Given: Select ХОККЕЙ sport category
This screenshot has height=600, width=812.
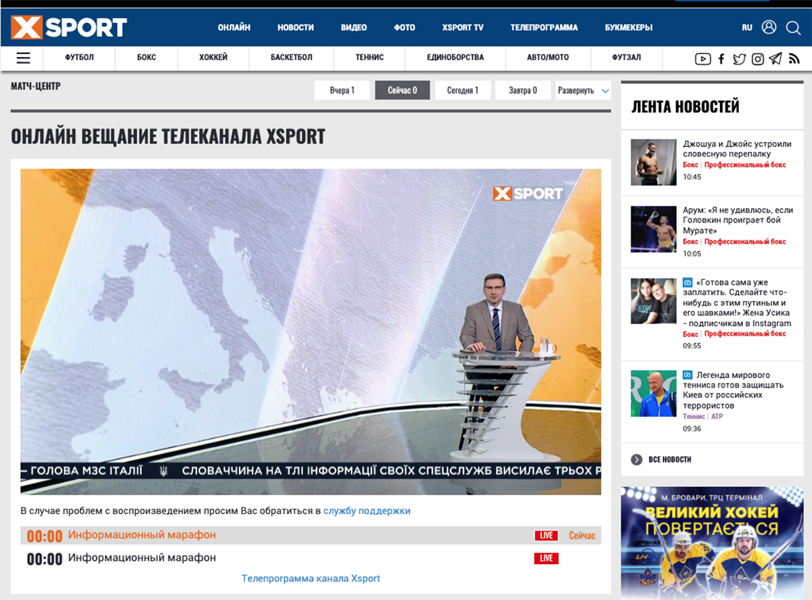Looking at the screenshot, I should [213, 57].
